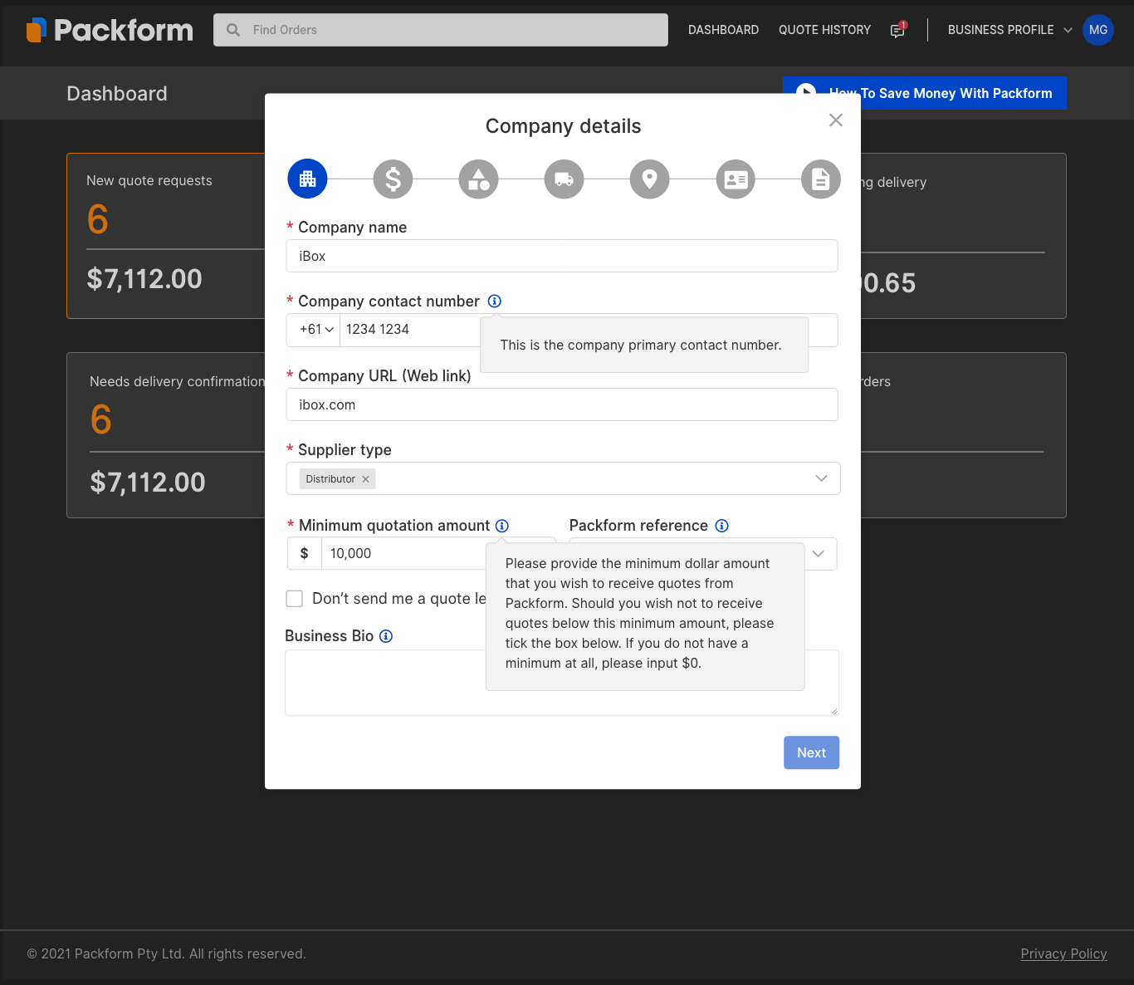Go to the delivery truck step
Viewport: 1134px width, 985px height.
(564, 179)
